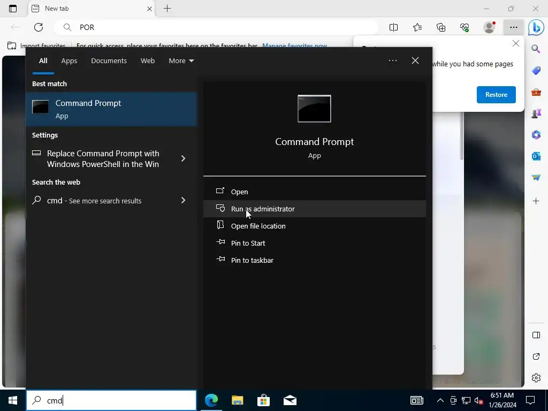Open File Explorer from the taskbar
The width and height of the screenshot is (548, 411).
point(237,400)
